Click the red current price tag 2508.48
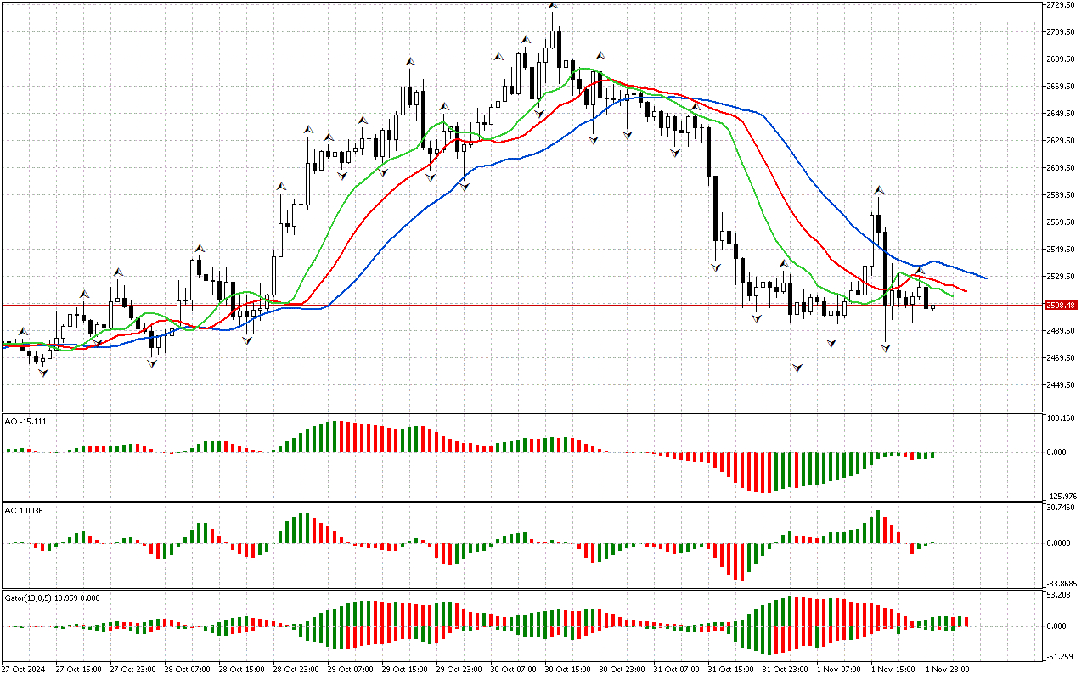The width and height of the screenshot is (1087, 679). click(1062, 305)
